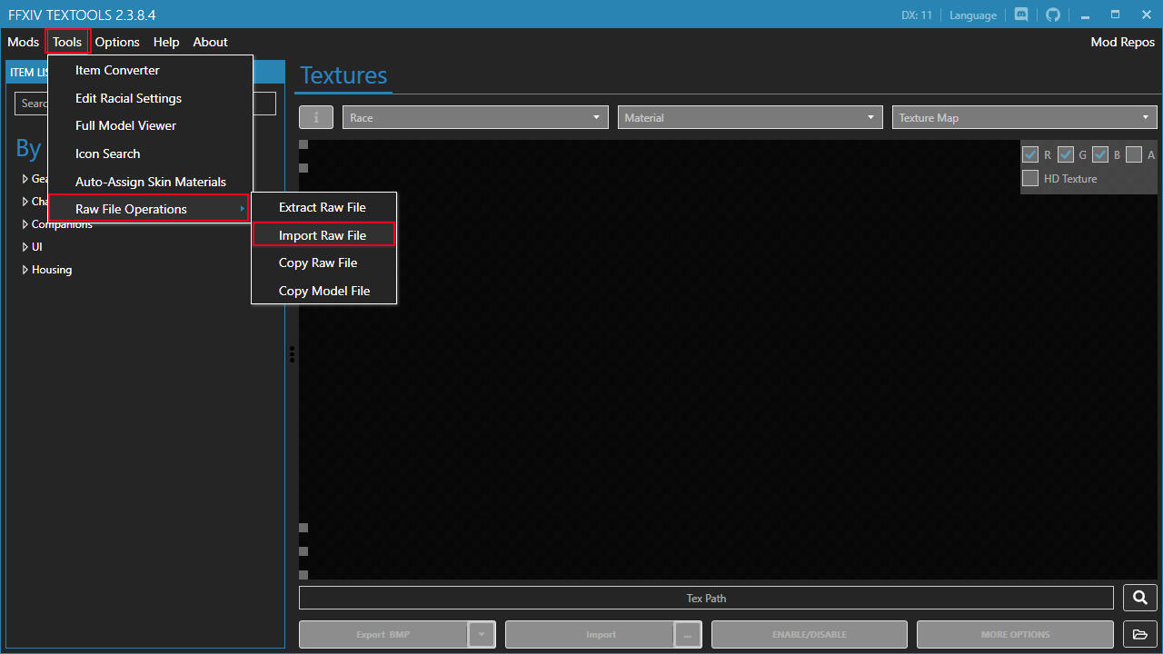Click the Tex Path field
This screenshot has width=1163, height=654.
point(706,598)
